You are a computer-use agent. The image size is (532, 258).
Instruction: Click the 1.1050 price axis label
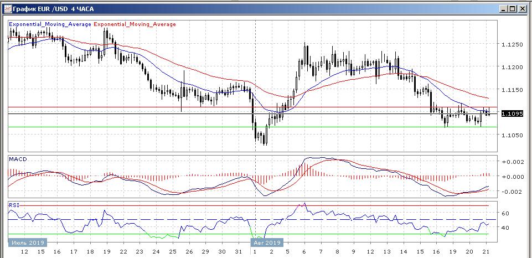510,135
